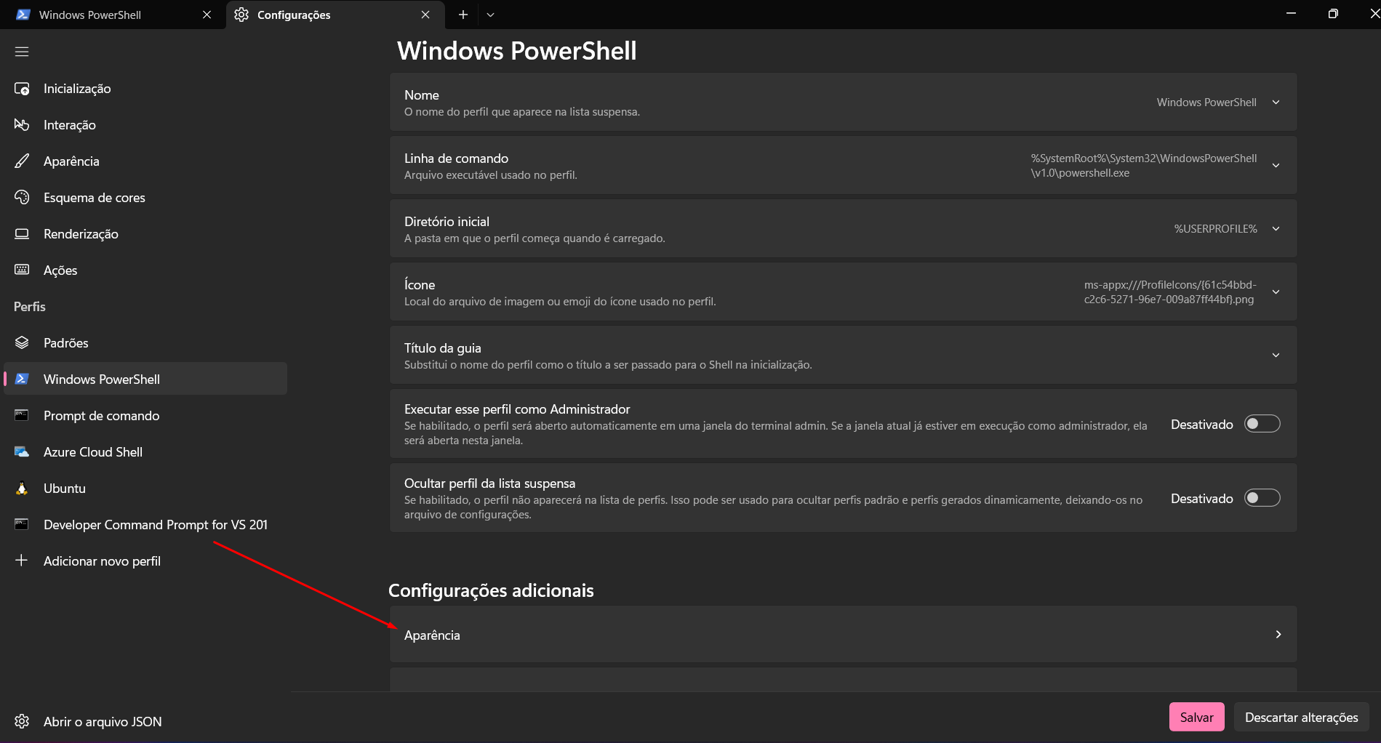Expand the Diretório inicial chevron
Screen dimensions: 1381x743
click(1276, 229)
